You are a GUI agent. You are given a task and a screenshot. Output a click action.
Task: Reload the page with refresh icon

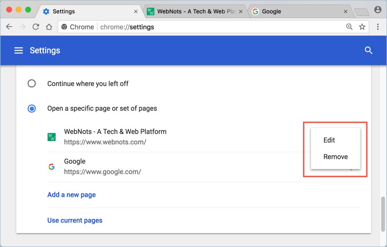36,27
